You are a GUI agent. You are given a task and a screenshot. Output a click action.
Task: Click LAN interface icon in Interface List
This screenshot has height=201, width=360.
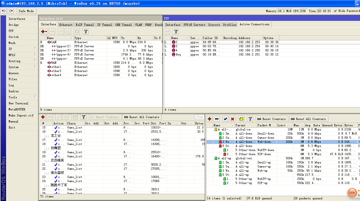click(49, 42)
